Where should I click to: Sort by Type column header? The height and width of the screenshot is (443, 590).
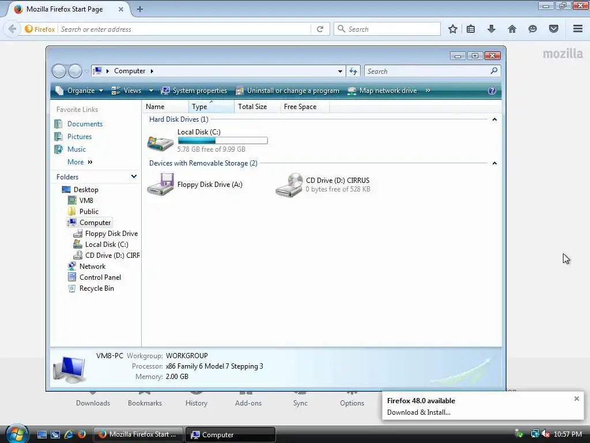[211, 107]
